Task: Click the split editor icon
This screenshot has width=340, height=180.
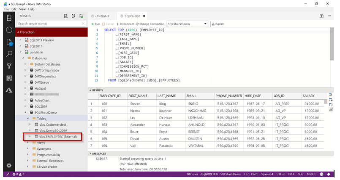Action: [x=322, y=16]
